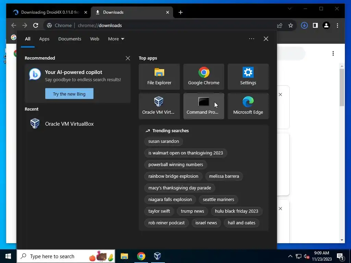Viewport: 351px width, 263px height.
Task: Select the All search filter tab
Action: pos(27,39)
